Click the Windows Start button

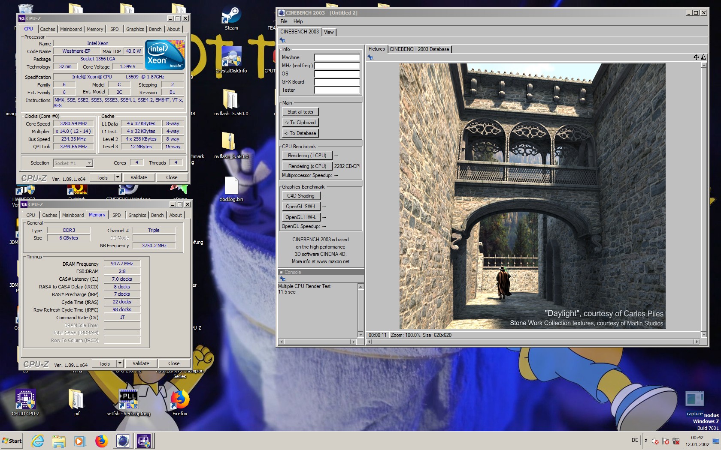click(12, 441)
